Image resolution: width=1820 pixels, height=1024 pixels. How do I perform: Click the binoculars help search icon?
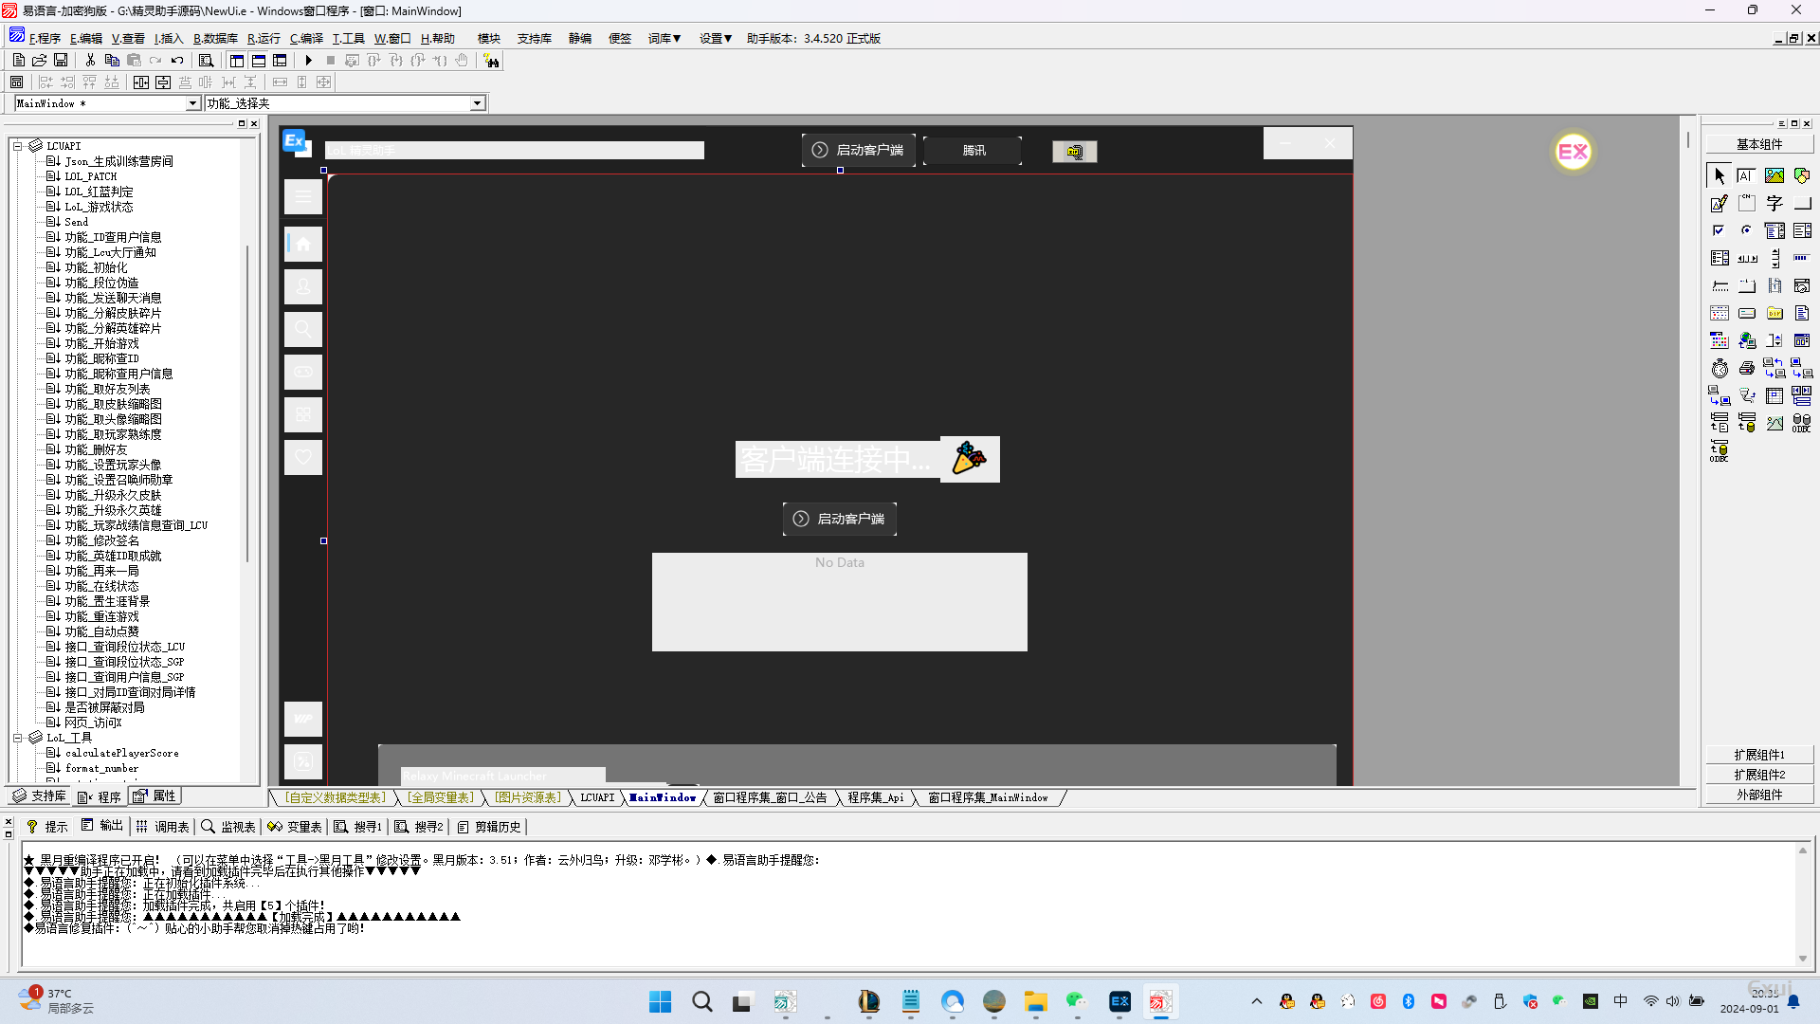click(491, 61)
